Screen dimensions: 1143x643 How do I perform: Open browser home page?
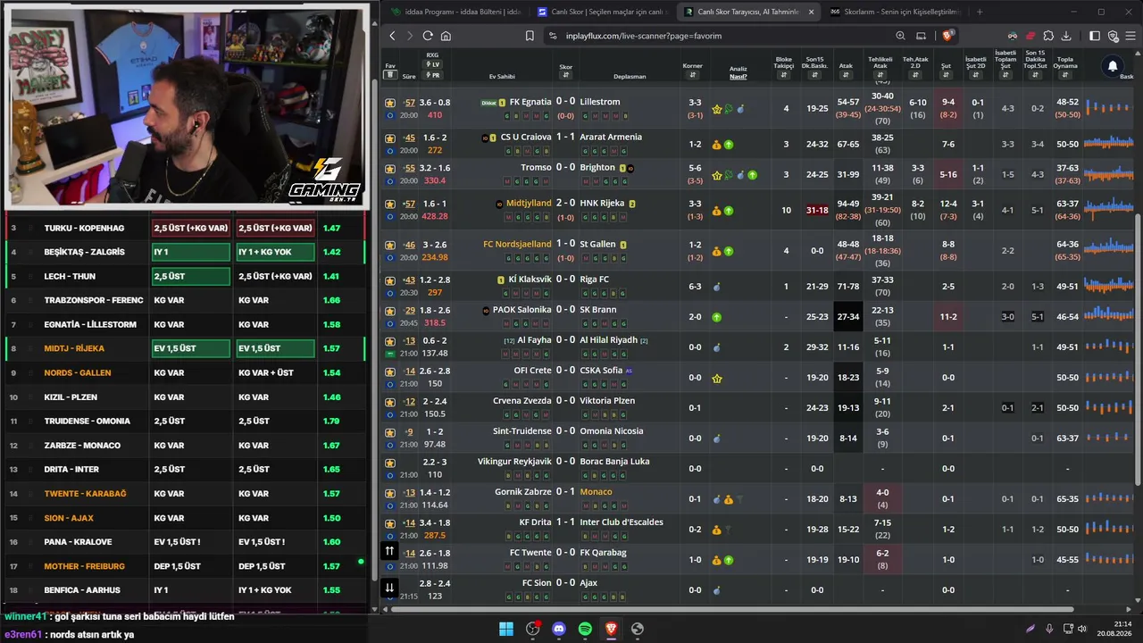pyautogui.click(x=446, y=36)
